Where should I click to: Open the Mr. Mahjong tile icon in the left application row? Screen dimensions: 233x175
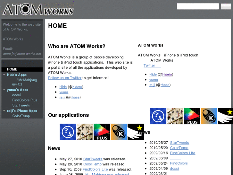[85, 132]
